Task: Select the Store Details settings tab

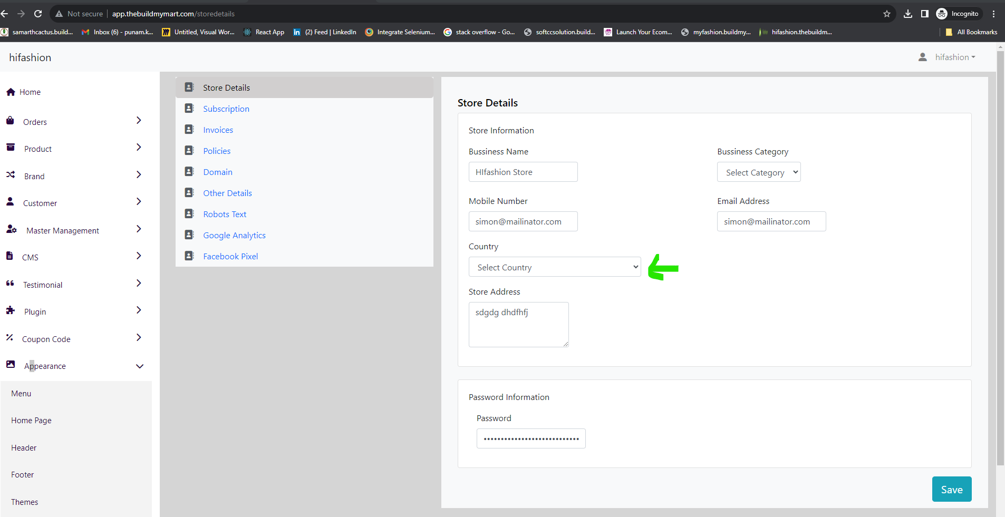Action: (304, 87)
